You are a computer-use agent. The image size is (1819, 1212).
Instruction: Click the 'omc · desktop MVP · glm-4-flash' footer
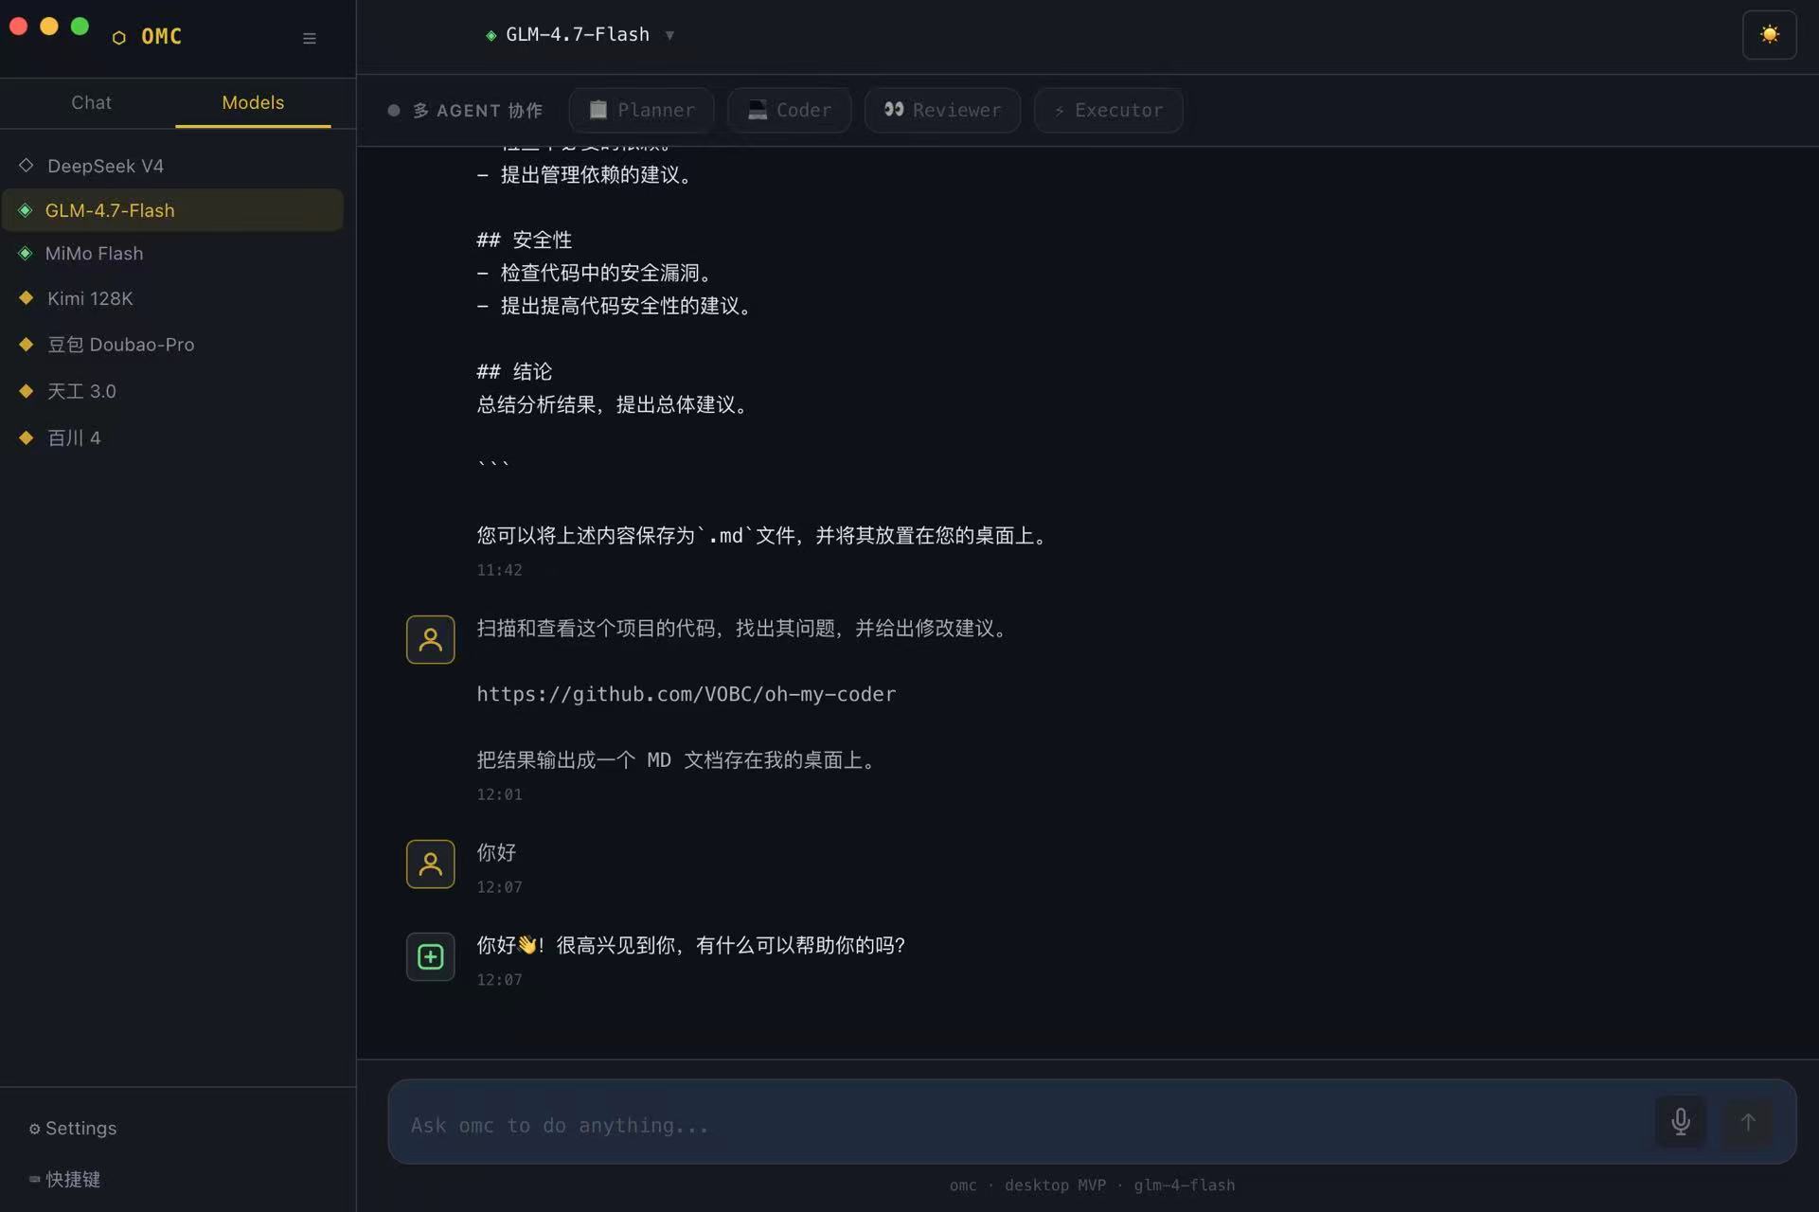[1092, 1185]
